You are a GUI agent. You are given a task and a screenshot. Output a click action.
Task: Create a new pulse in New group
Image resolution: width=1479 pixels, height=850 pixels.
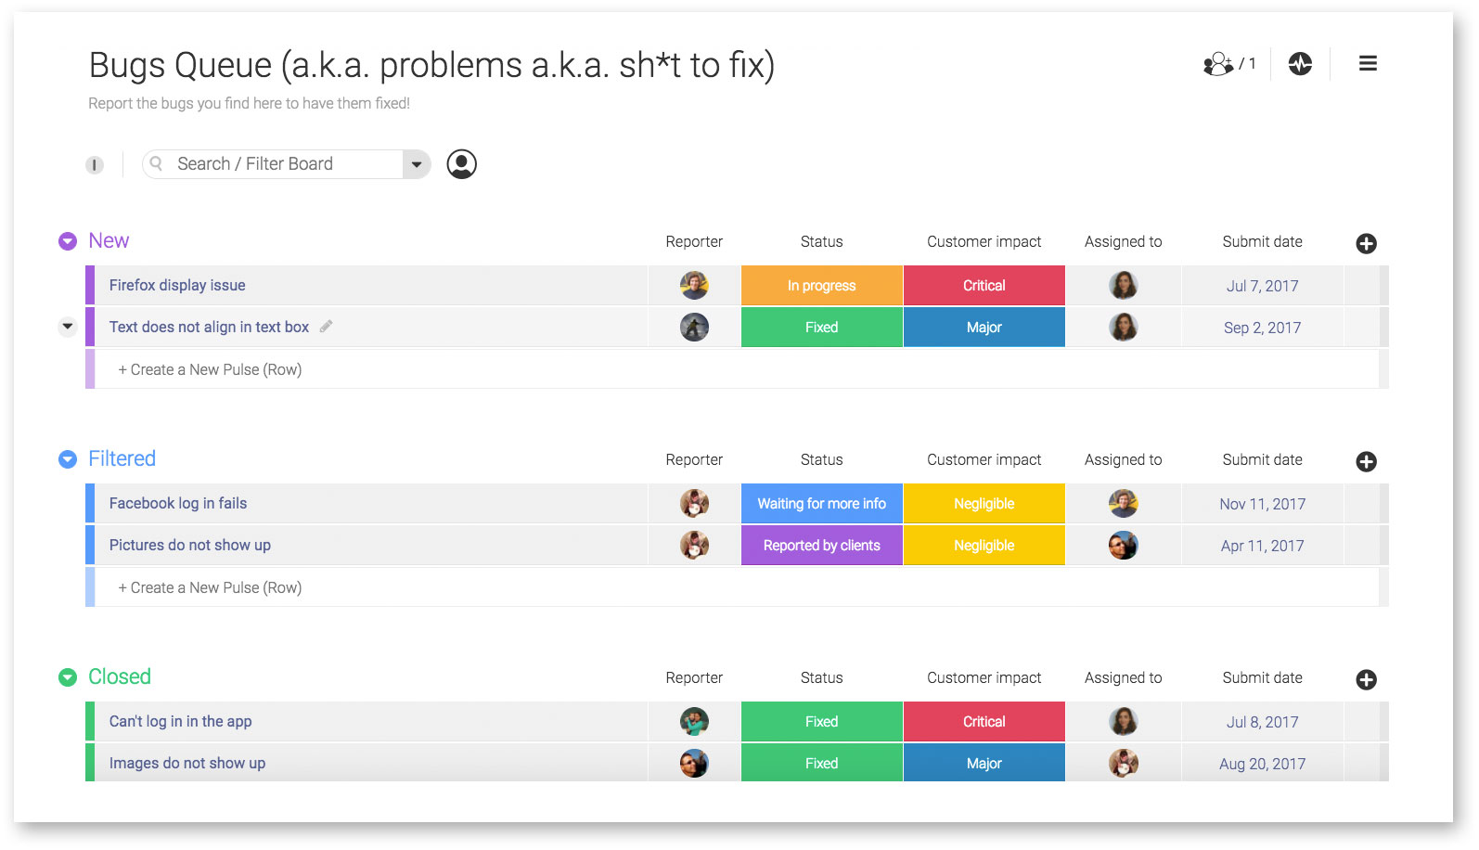point(210,369)
